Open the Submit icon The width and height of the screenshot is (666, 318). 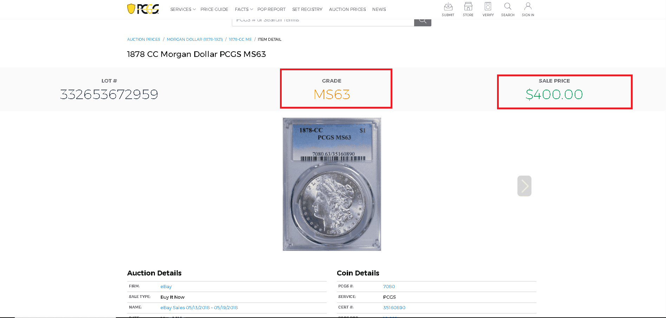(x=448, y=9)
